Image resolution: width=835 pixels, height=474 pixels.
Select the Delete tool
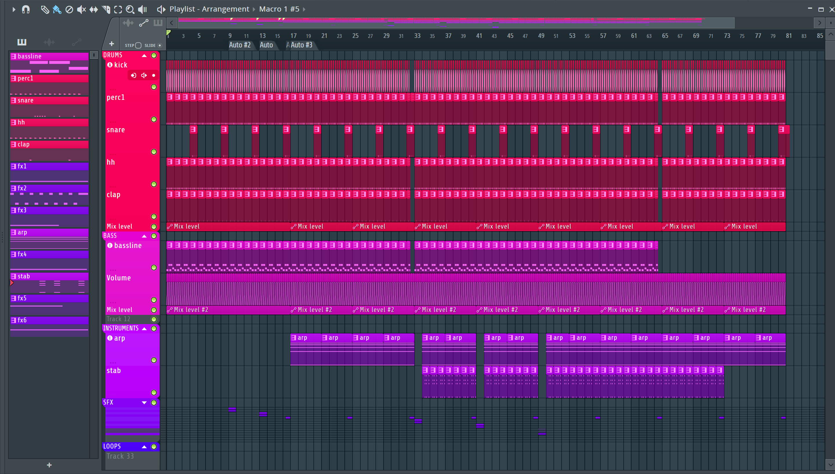tap(69, 10)
